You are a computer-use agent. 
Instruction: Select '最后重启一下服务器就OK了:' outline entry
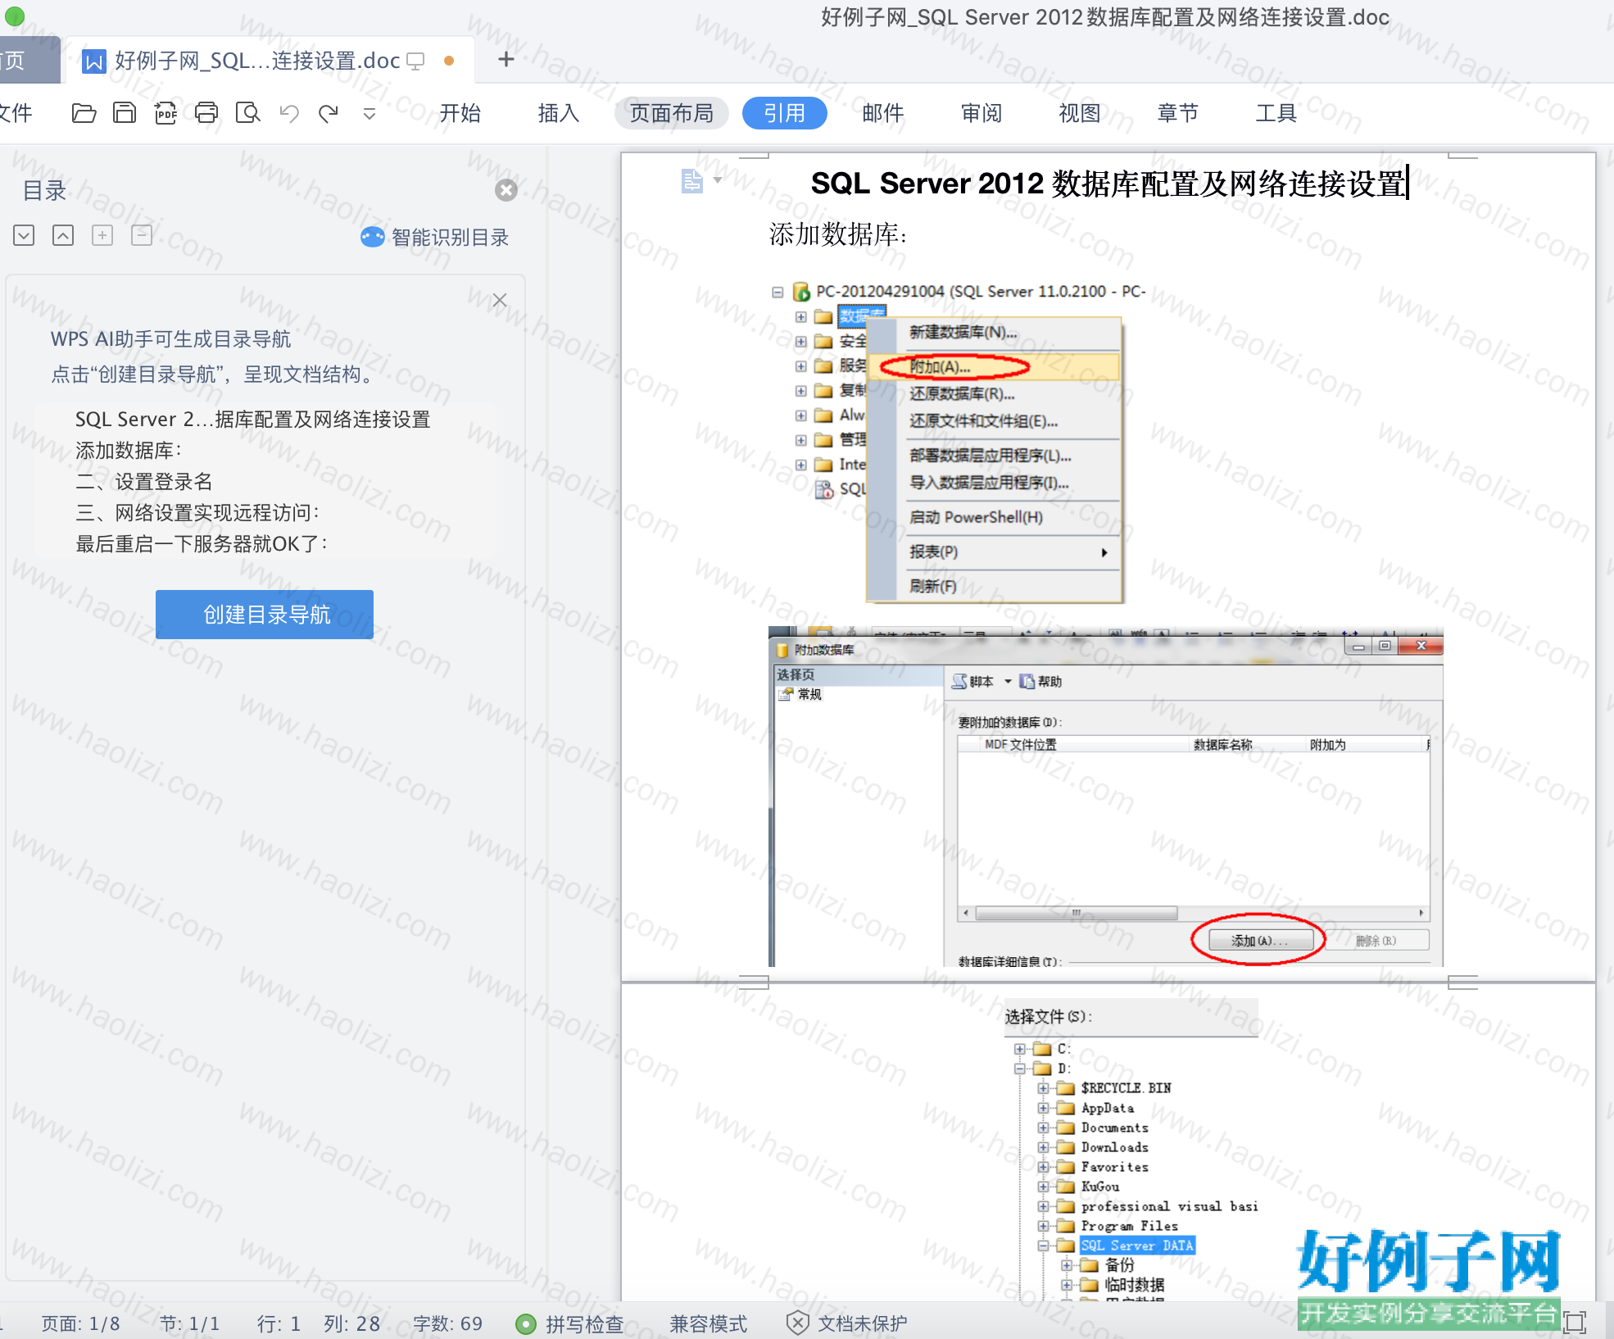[x=202, y=544]
